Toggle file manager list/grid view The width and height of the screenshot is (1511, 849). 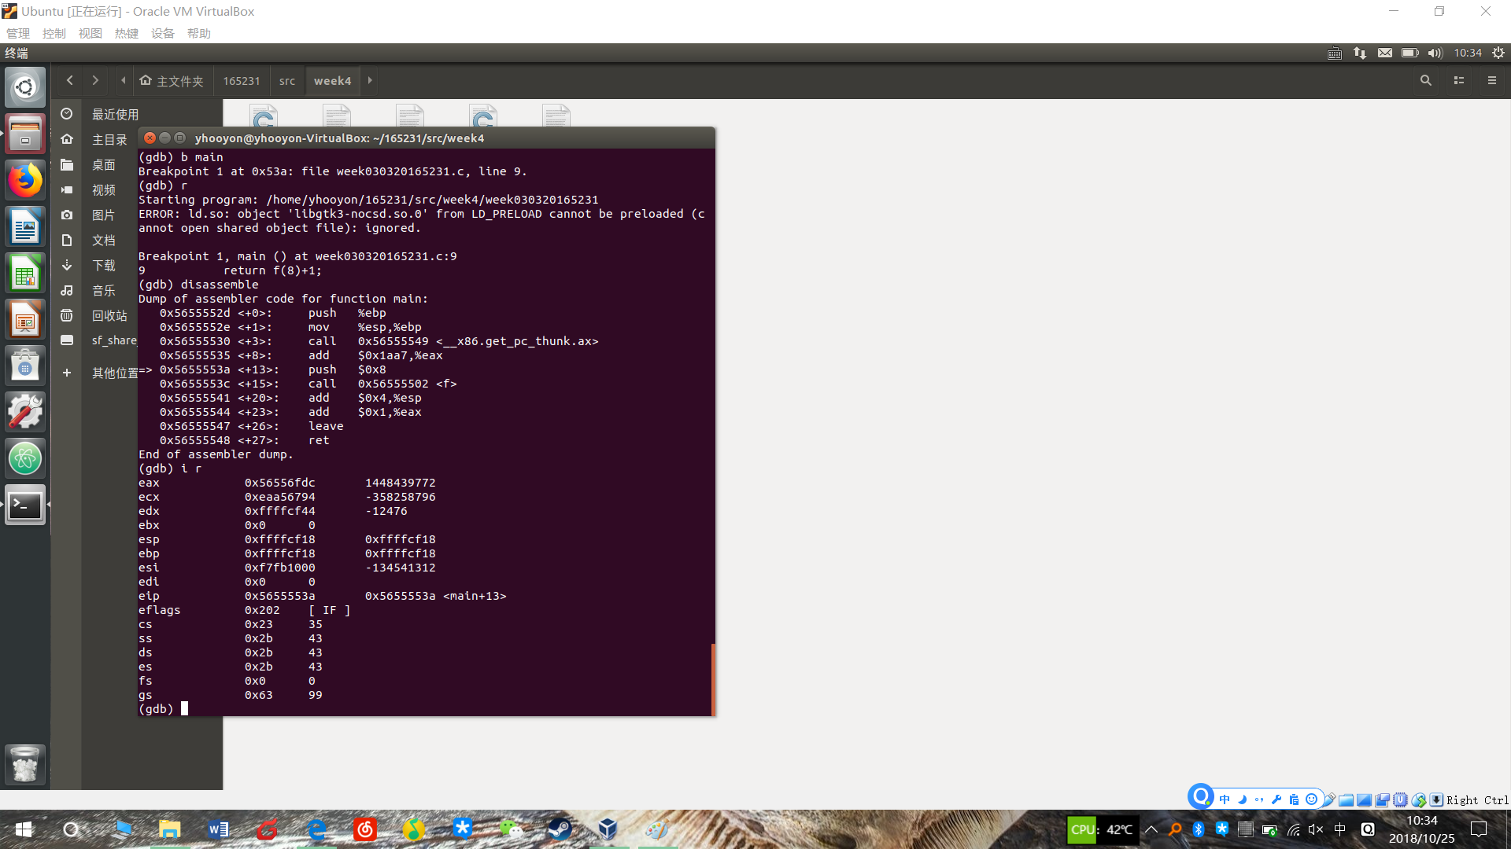[1458, 80]
